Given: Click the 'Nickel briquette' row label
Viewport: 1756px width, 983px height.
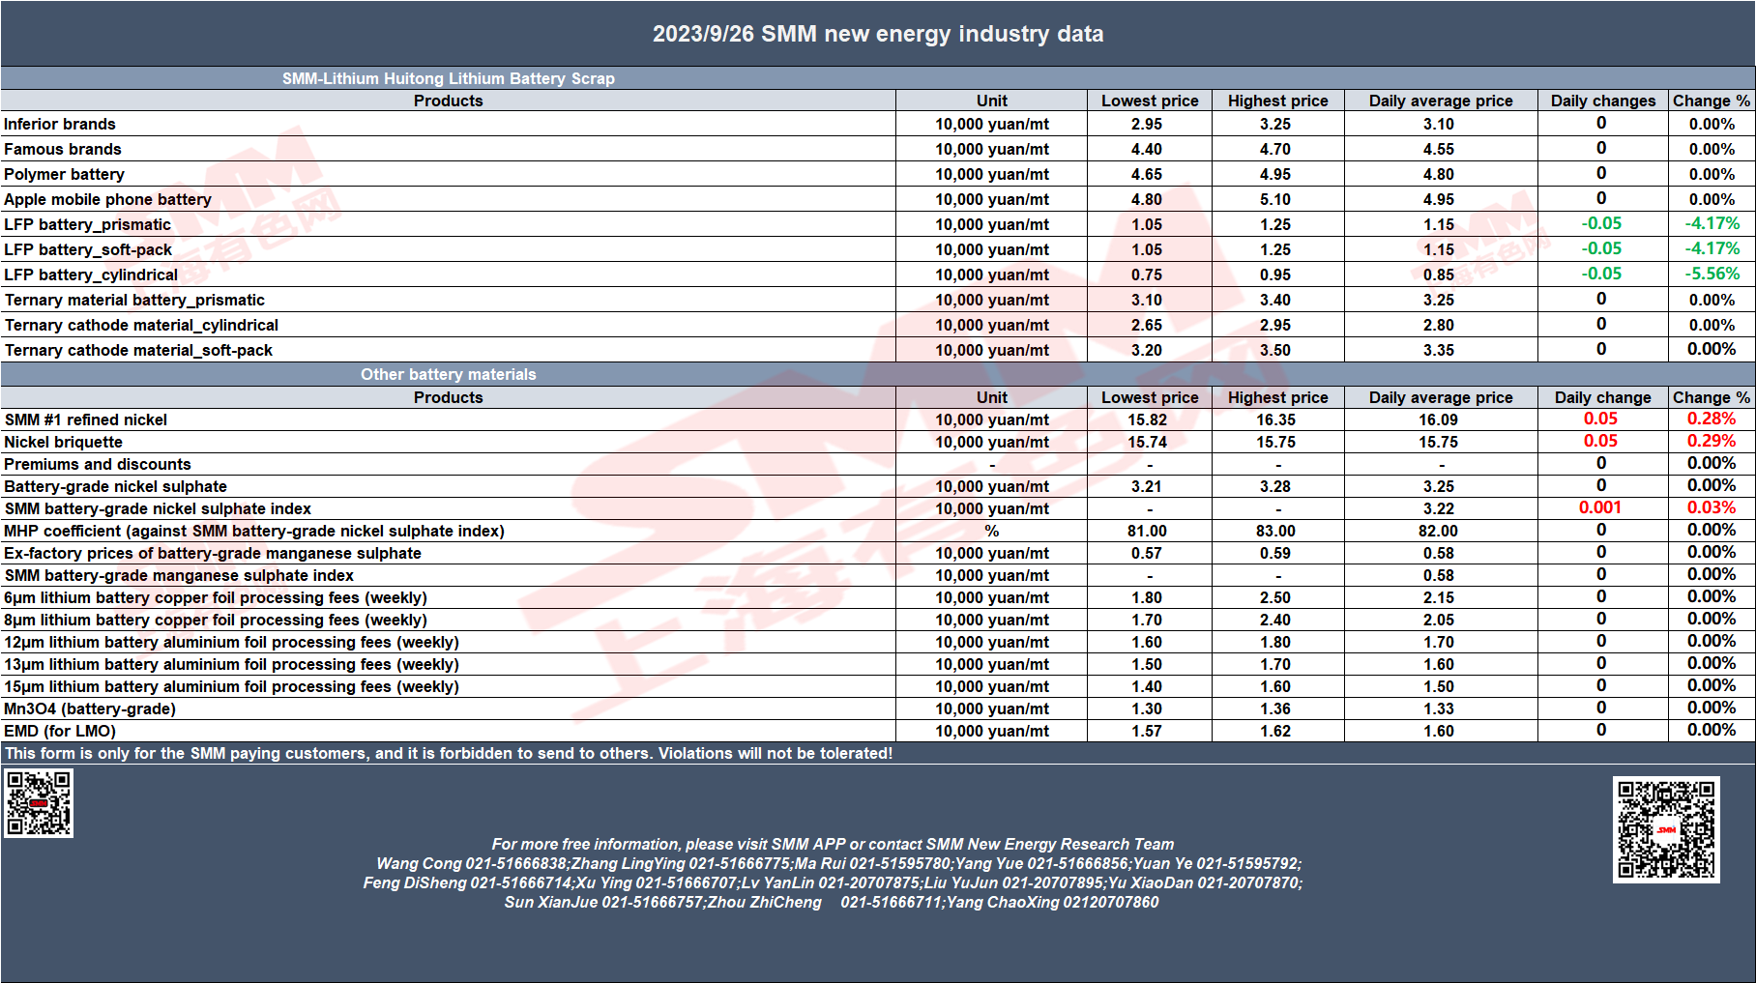Looking at the screenshot, I should (x=63, y=442).
